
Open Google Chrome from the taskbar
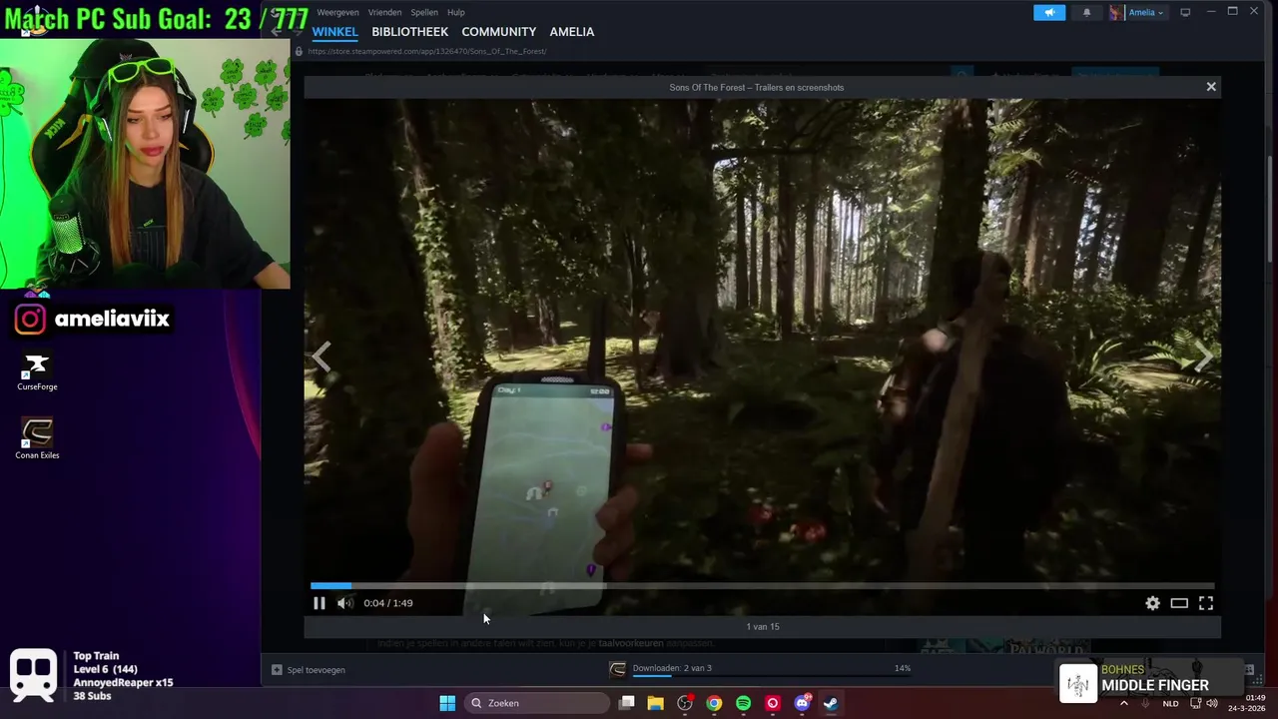714,703
